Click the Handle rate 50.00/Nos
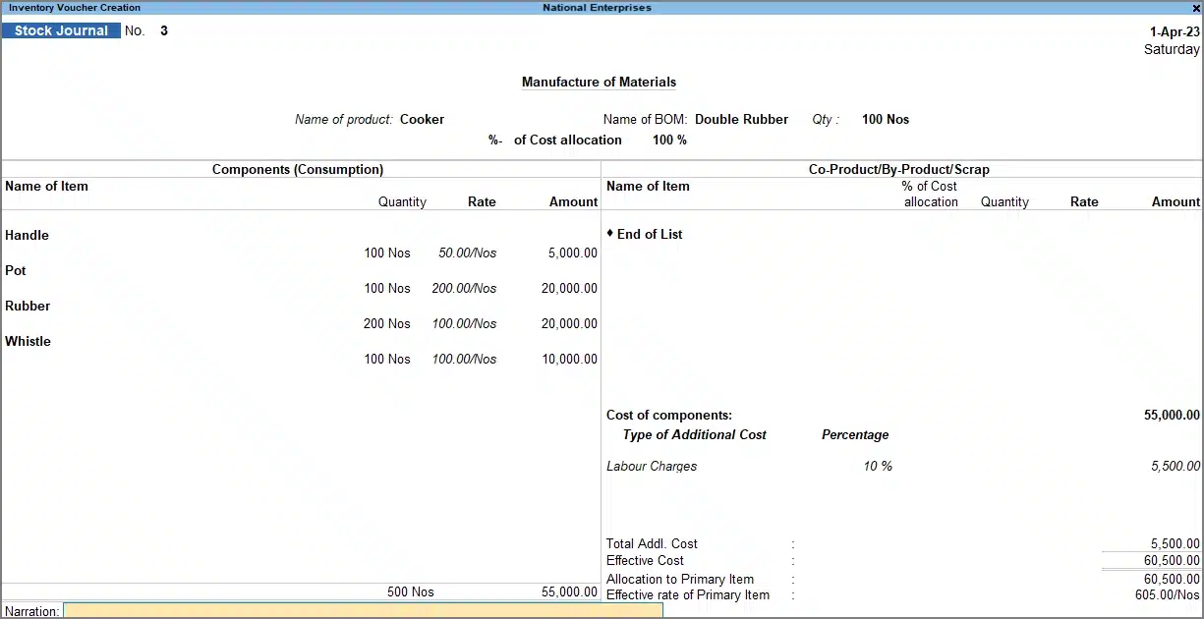The height and width of the screenshot is (619, 1204). [467, 253]
